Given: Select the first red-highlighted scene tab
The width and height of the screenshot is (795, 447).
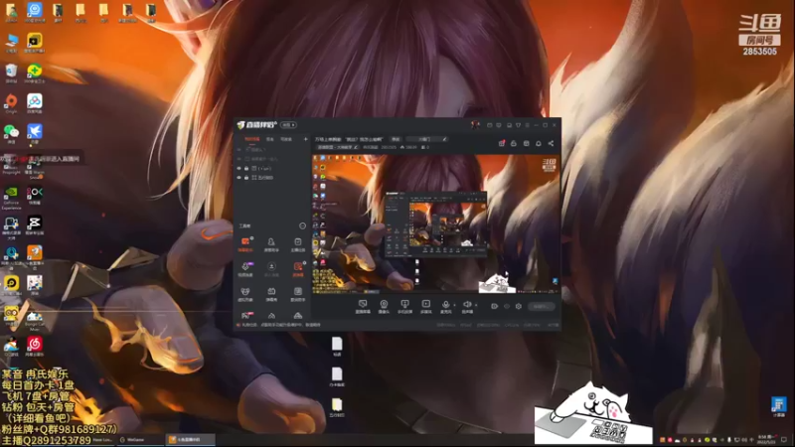Looking at the screenshot, I should (x=252, y=139).
